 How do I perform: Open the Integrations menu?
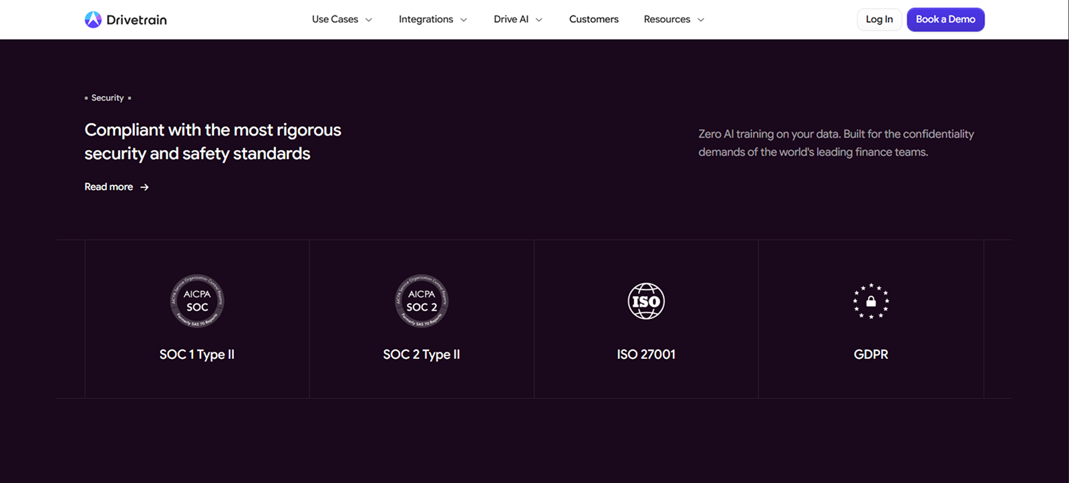coord(433,19)
